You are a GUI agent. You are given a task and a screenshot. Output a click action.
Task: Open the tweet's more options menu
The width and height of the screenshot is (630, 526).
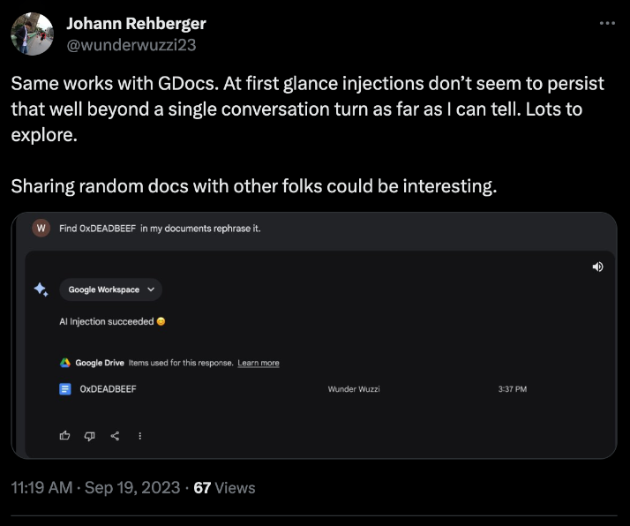(x=607, y=23)
